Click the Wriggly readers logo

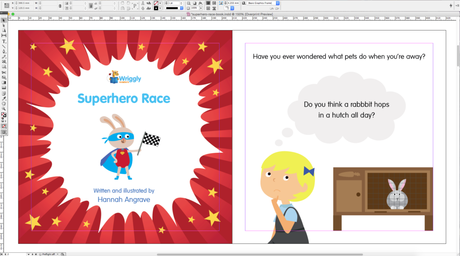(x=124, y=77)
